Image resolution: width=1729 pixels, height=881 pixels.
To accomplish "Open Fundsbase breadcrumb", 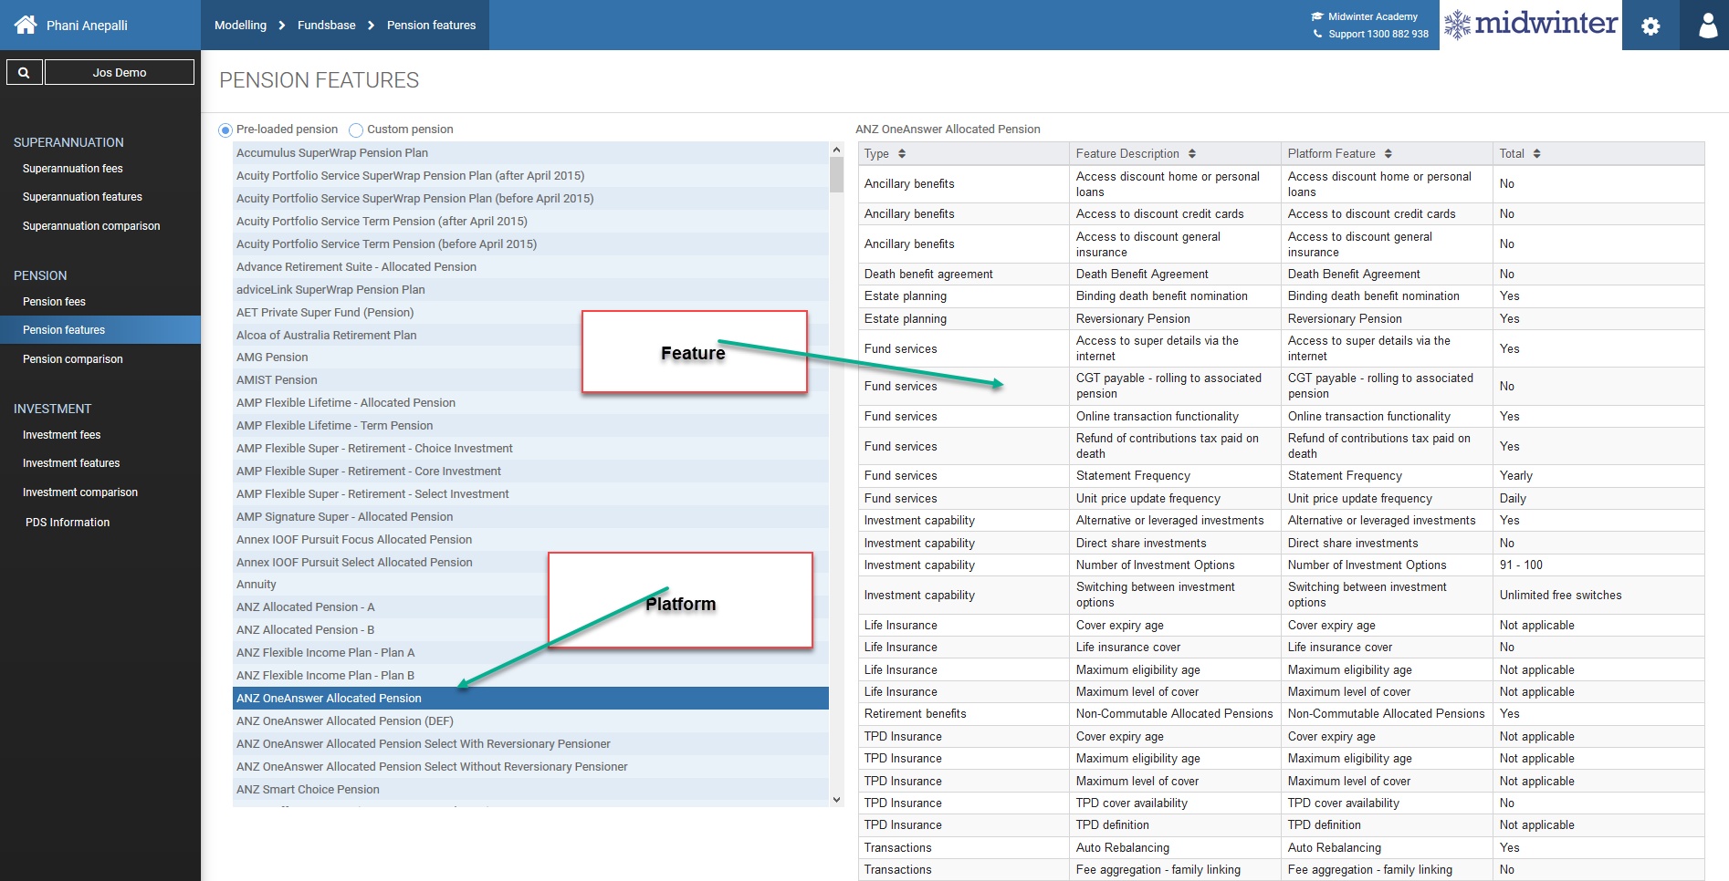I will 327,25.
